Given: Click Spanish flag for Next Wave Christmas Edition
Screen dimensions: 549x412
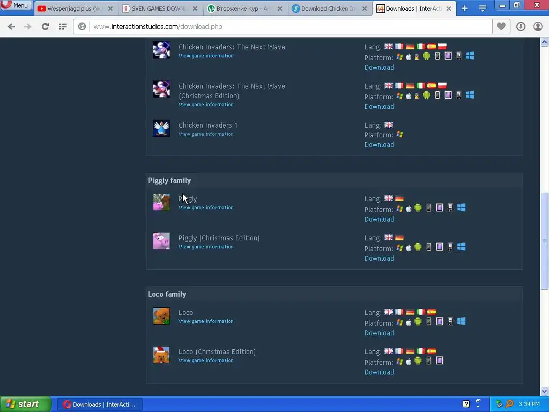Looking at the screenshot, I should (432, 85).
